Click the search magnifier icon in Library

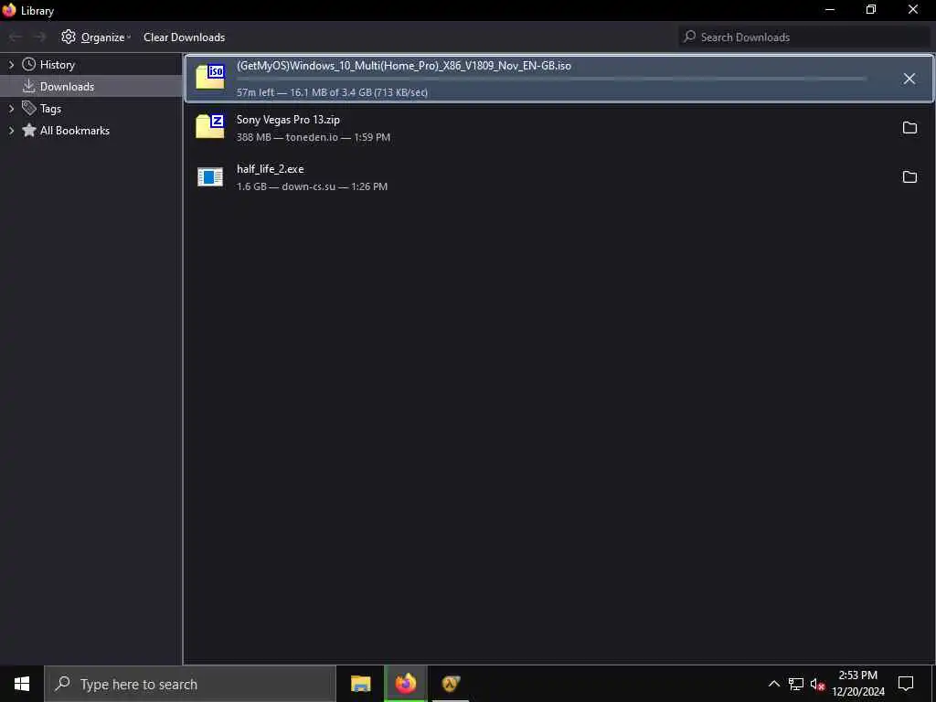(x=689, y=37)
